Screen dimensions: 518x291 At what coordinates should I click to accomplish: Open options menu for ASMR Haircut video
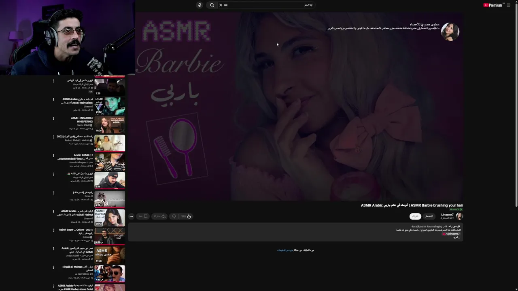(53, 211)
